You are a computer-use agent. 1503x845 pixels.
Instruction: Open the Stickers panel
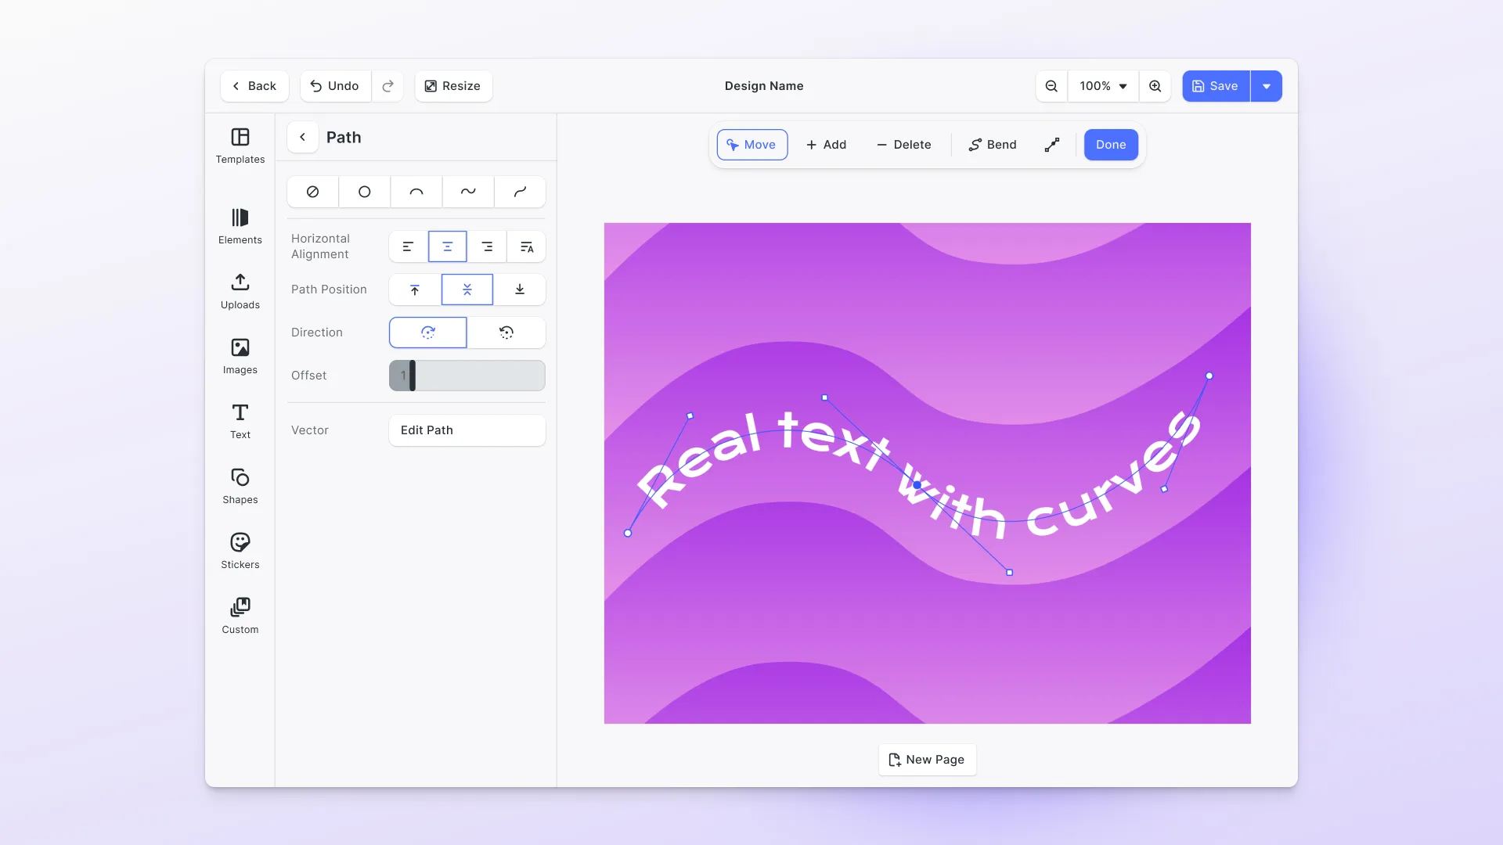240,552
